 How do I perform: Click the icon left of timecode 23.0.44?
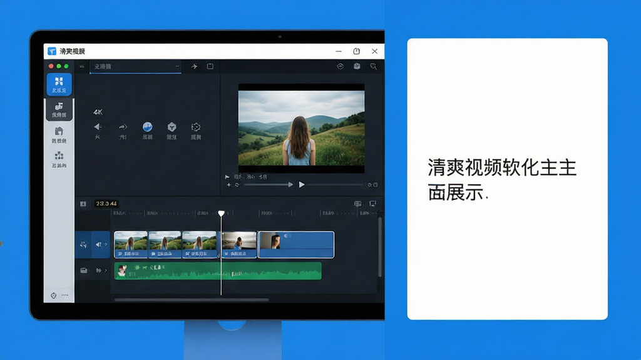click(x=83, y=204)
